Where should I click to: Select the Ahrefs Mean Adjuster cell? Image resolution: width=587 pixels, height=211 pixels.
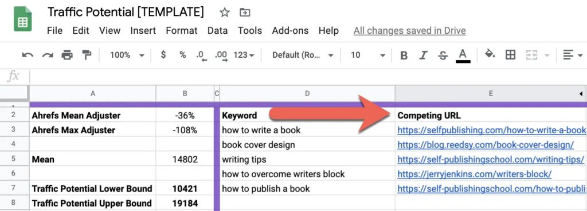[92, 116]
